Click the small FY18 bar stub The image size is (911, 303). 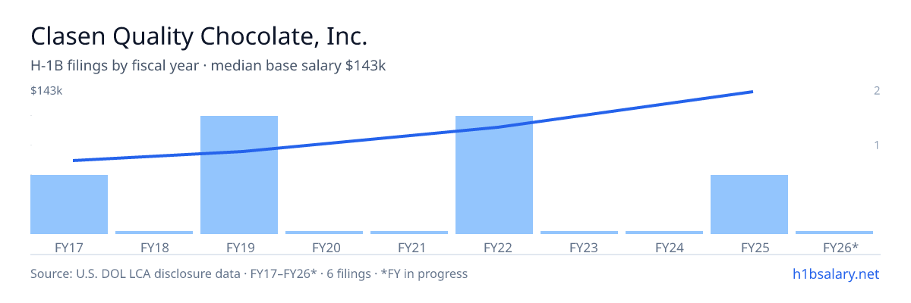(154, 233)
